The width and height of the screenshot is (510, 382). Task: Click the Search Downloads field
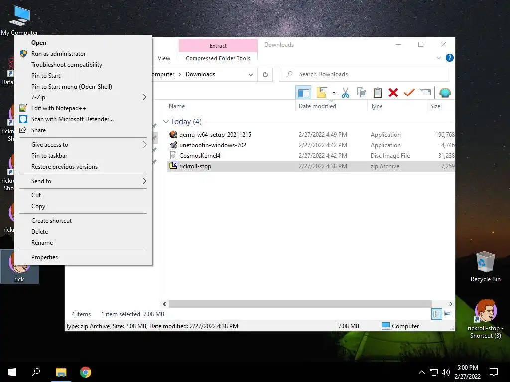(x=364, y=75)
